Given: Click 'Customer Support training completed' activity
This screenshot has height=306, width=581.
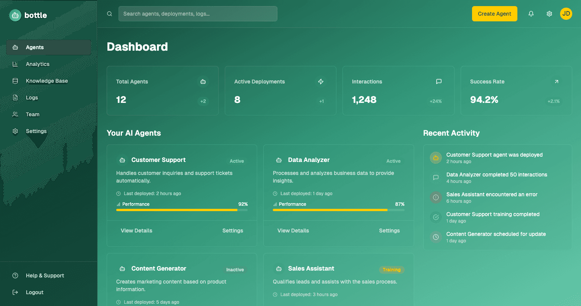Looking at the screenshot, I should [493, 214].
